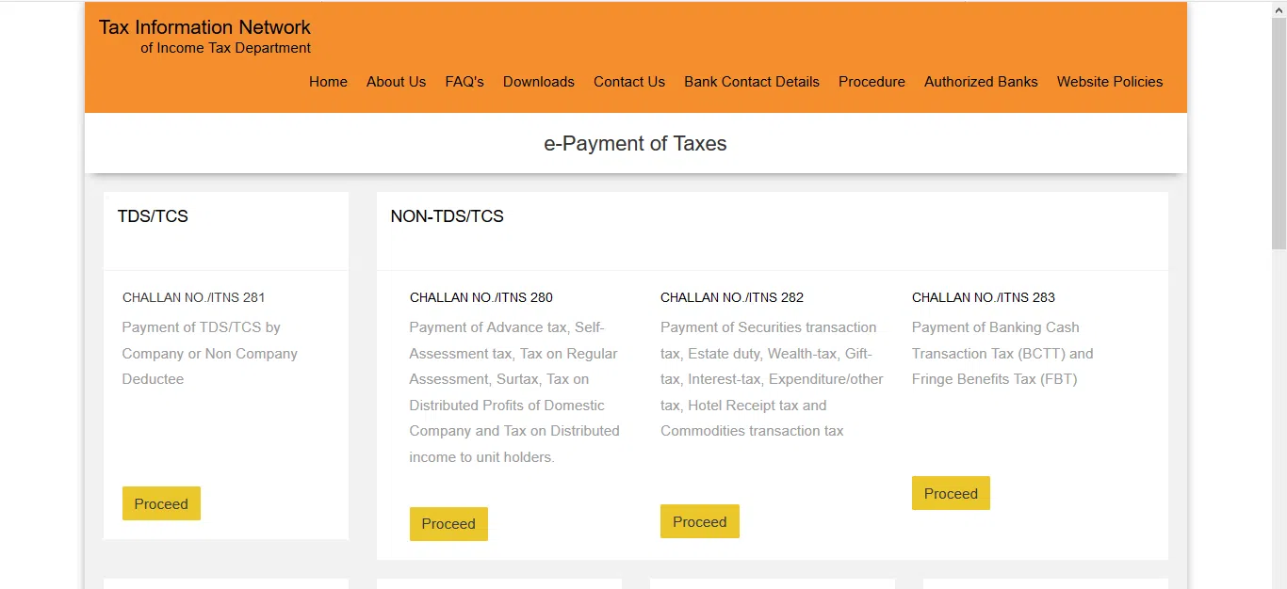View Bank Contact Details
The image size is (1287, 589).
tap(751, 82)
